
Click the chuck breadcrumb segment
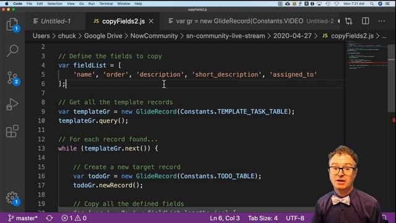[67, 36]
